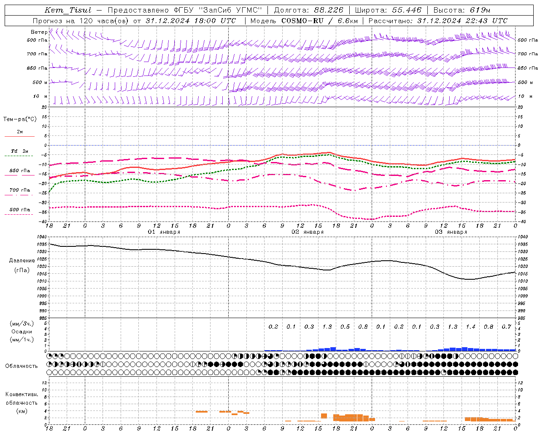The image size is (540, 432).
Task: Click the forecast start time 31.12.2024 18:00 UTC
Action: coord(191,21)
